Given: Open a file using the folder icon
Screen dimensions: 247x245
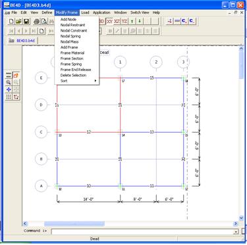Looking at the screenshot, I should (x=18, y=21).
